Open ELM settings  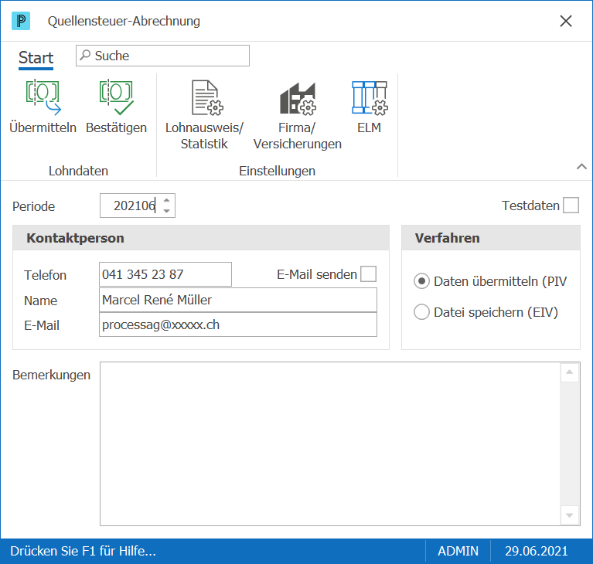369,107
